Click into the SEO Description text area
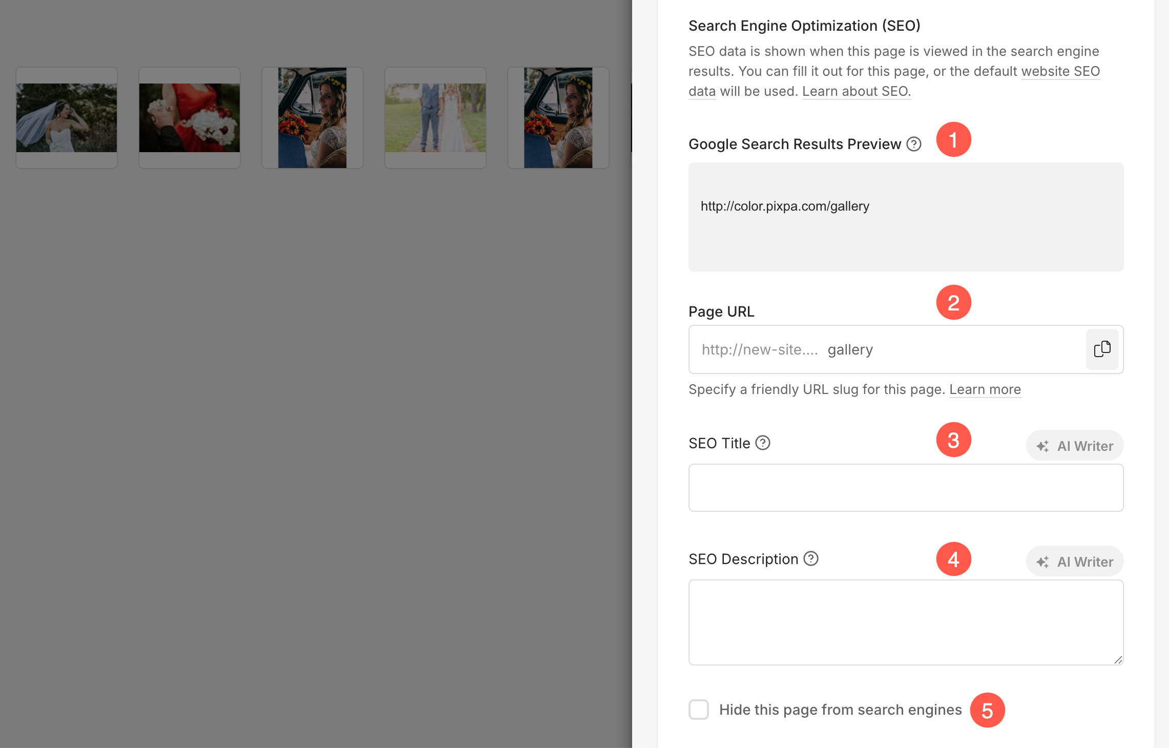 point(906,622)
